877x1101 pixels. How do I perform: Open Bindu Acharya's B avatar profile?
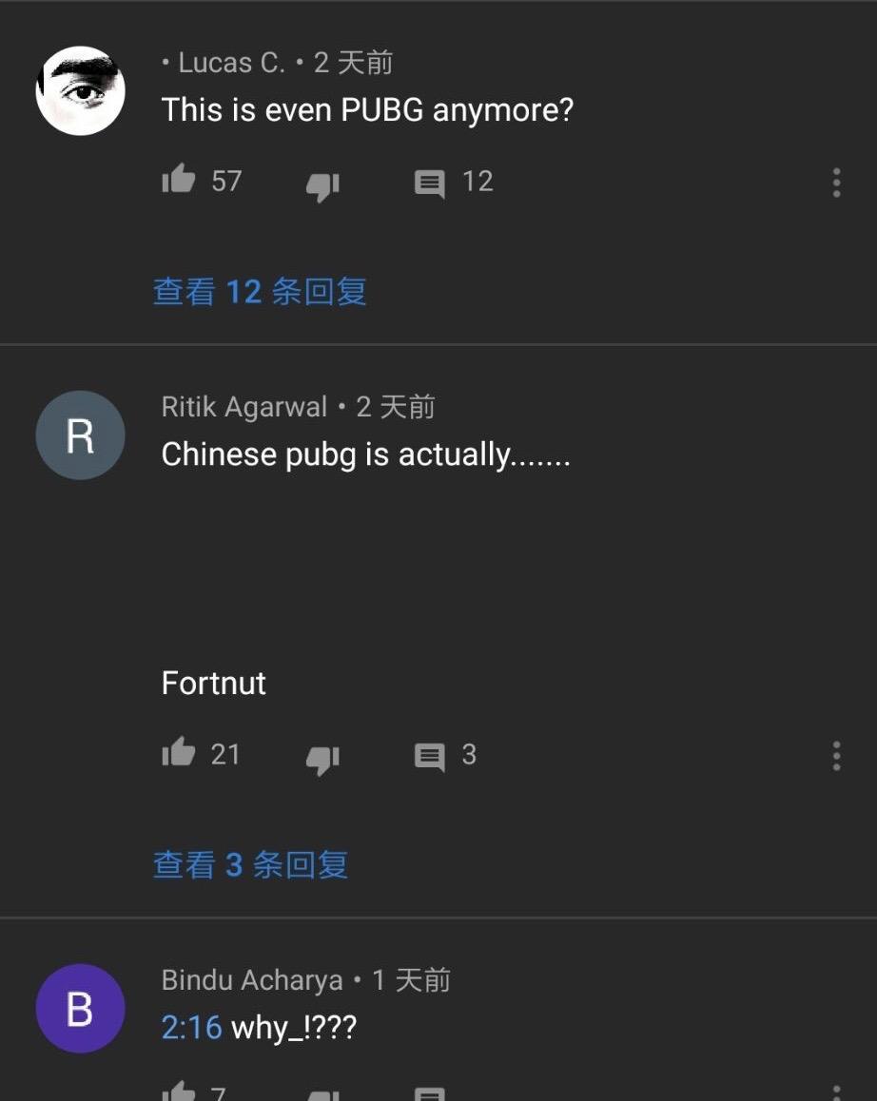point(80,1009)
